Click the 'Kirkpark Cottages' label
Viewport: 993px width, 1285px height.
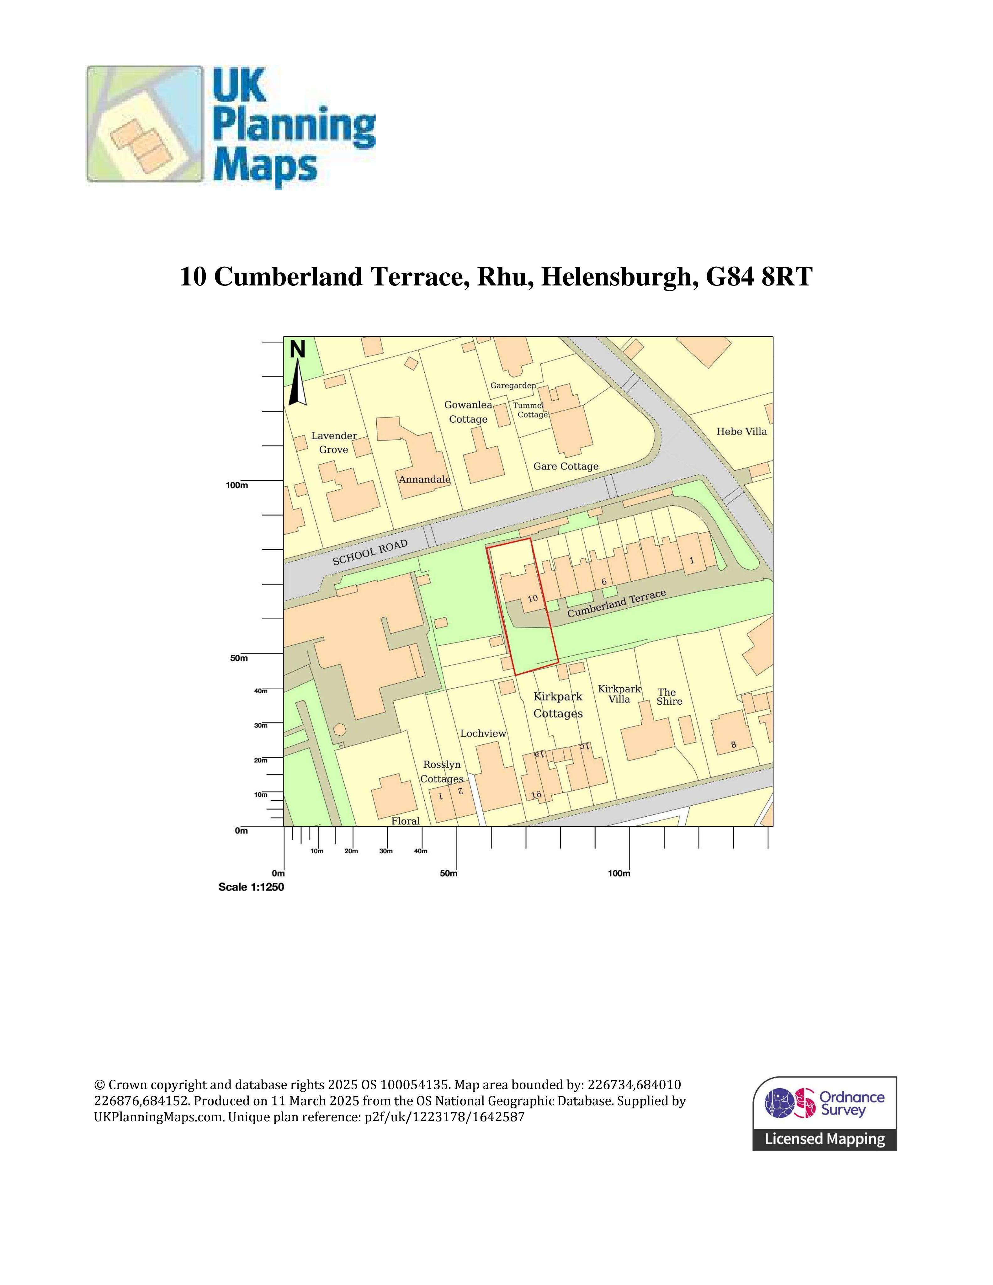click(558, 705)
